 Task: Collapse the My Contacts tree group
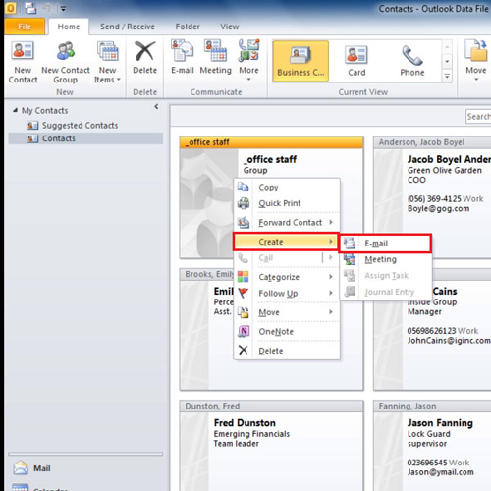[x=15, y=110]
